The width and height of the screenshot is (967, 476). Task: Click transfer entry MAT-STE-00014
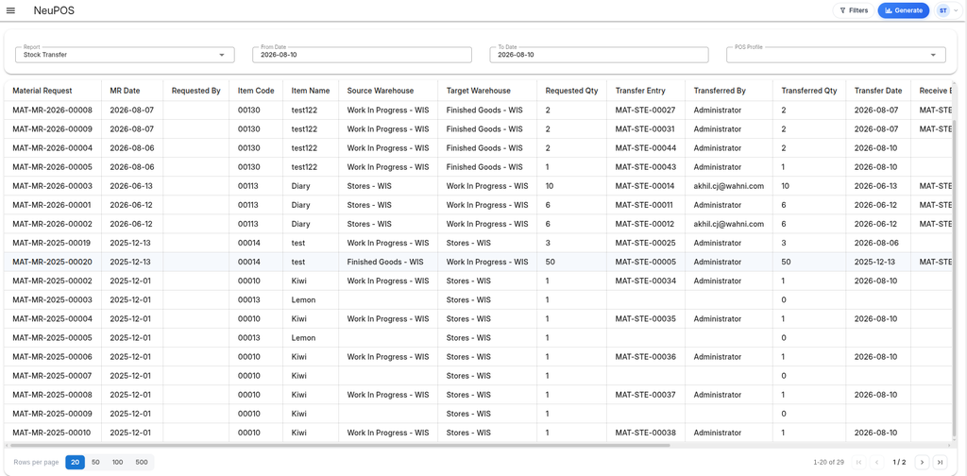tap(645, 186)
